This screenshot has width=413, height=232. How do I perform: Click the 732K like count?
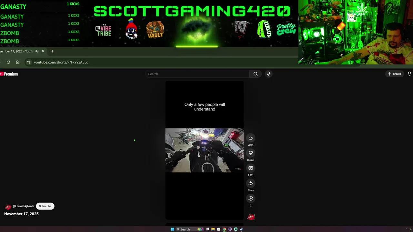pos(251,145)
